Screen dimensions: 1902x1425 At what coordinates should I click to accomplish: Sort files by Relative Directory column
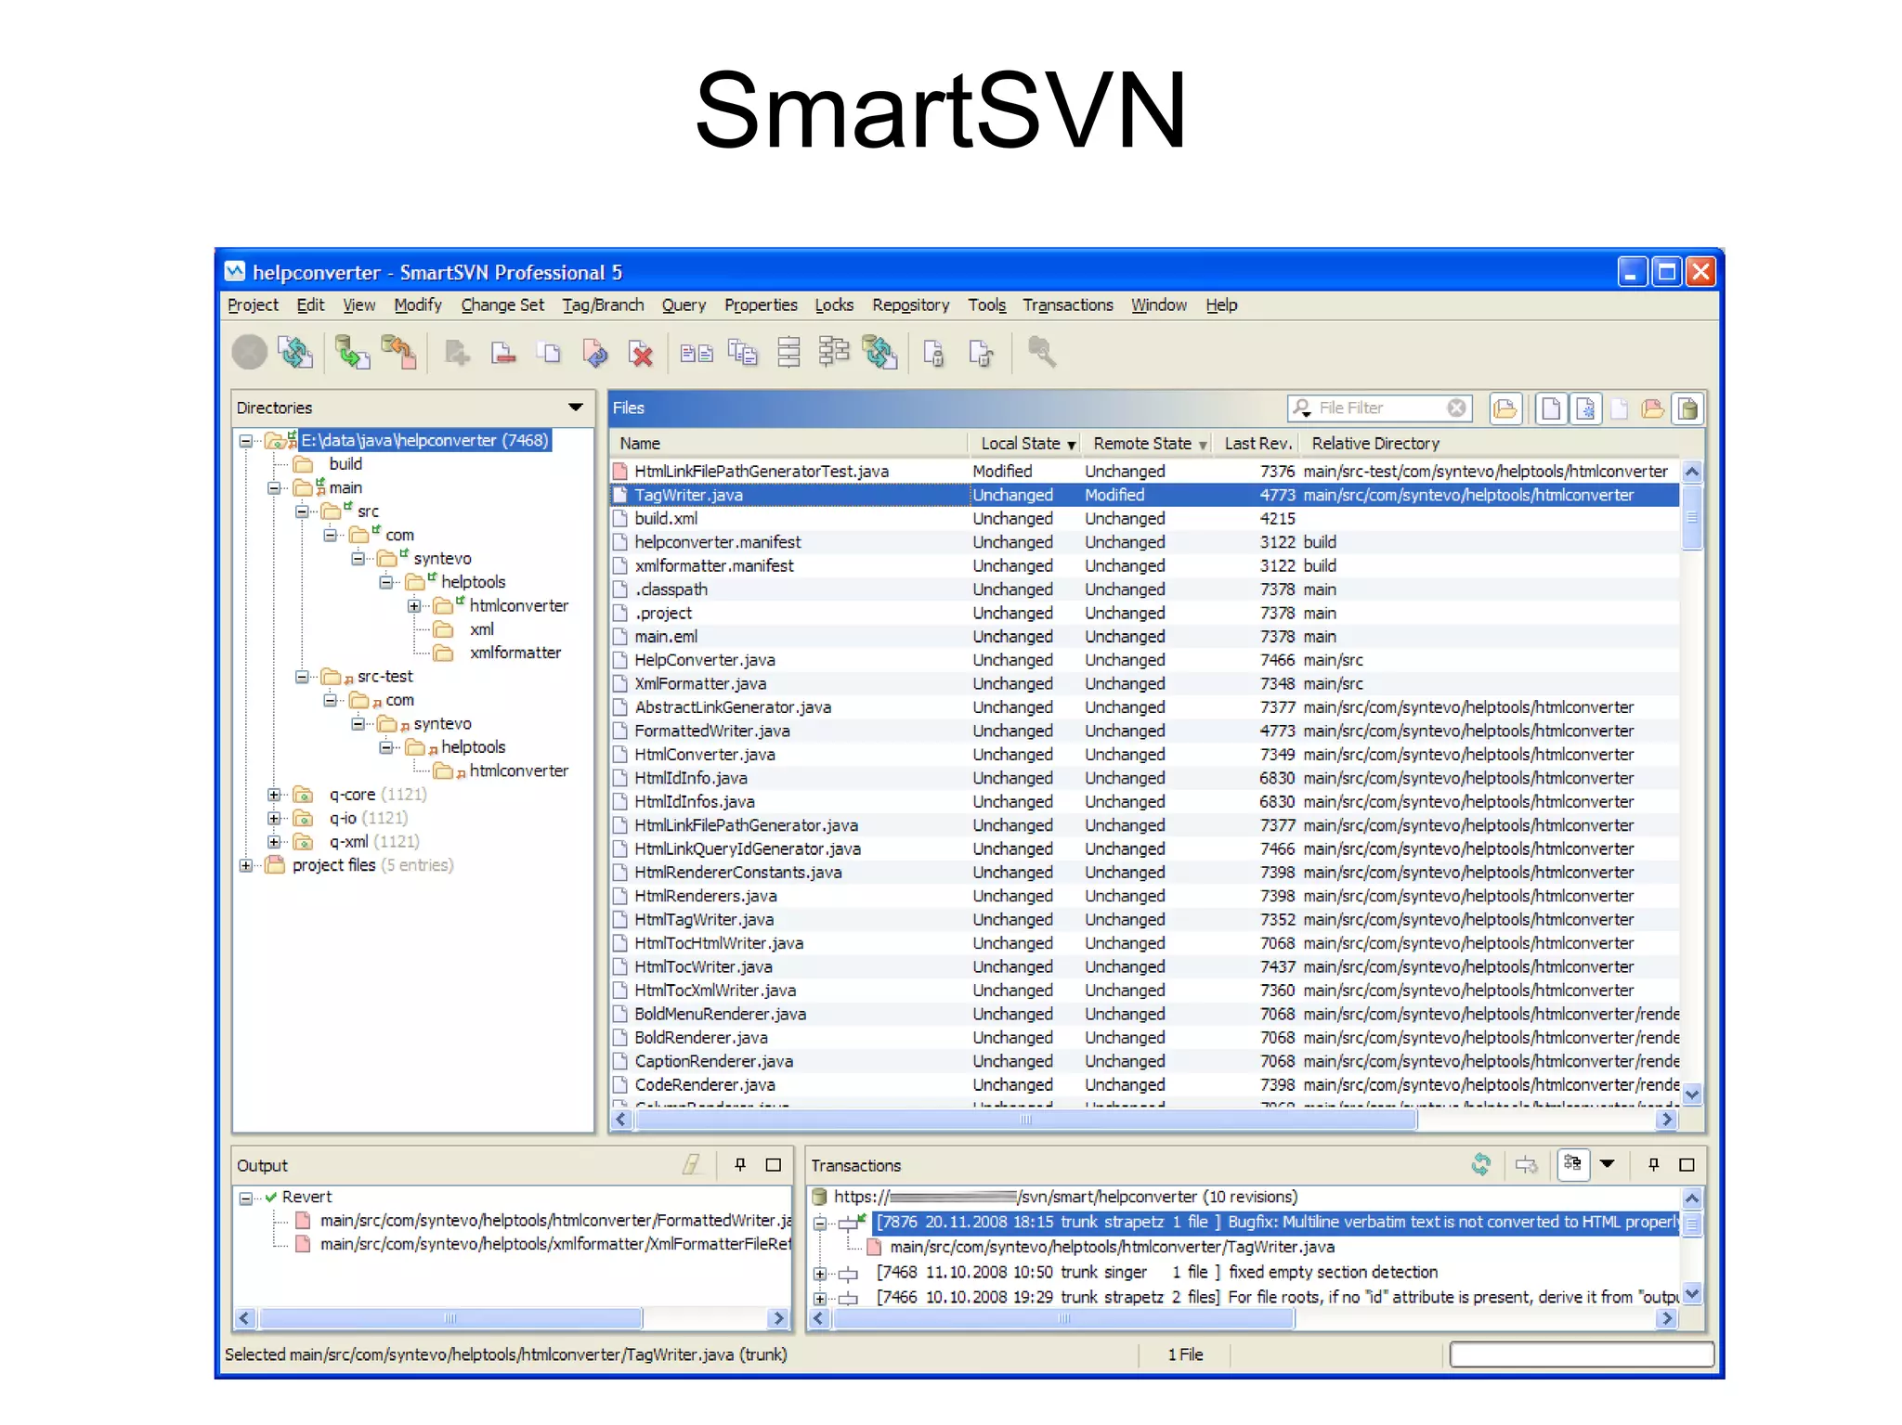[1374, 444]
